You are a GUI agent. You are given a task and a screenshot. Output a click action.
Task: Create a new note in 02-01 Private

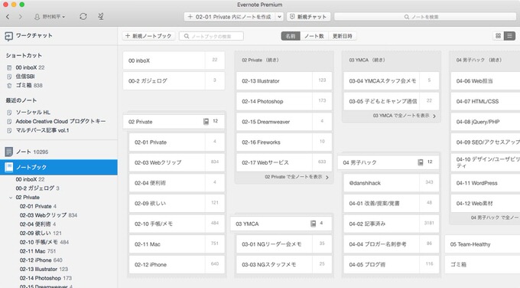(x=229, y=17)
